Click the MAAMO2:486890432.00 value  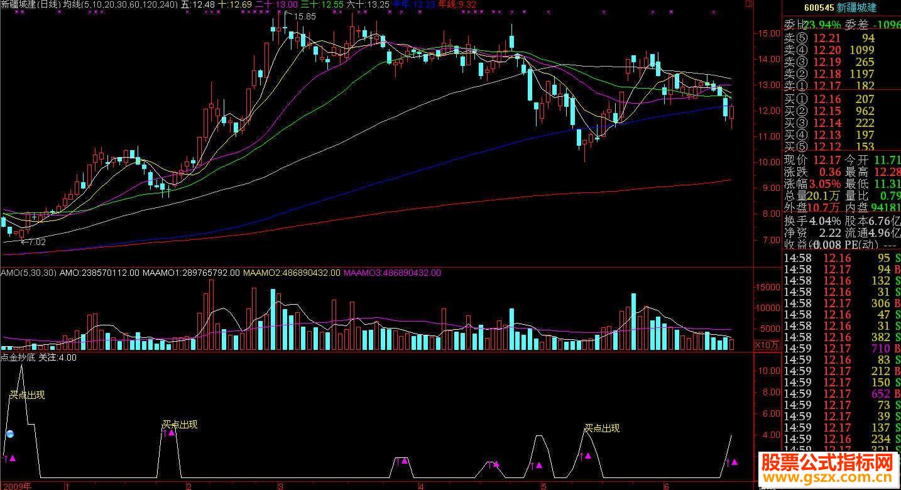(x=292, y=273)
